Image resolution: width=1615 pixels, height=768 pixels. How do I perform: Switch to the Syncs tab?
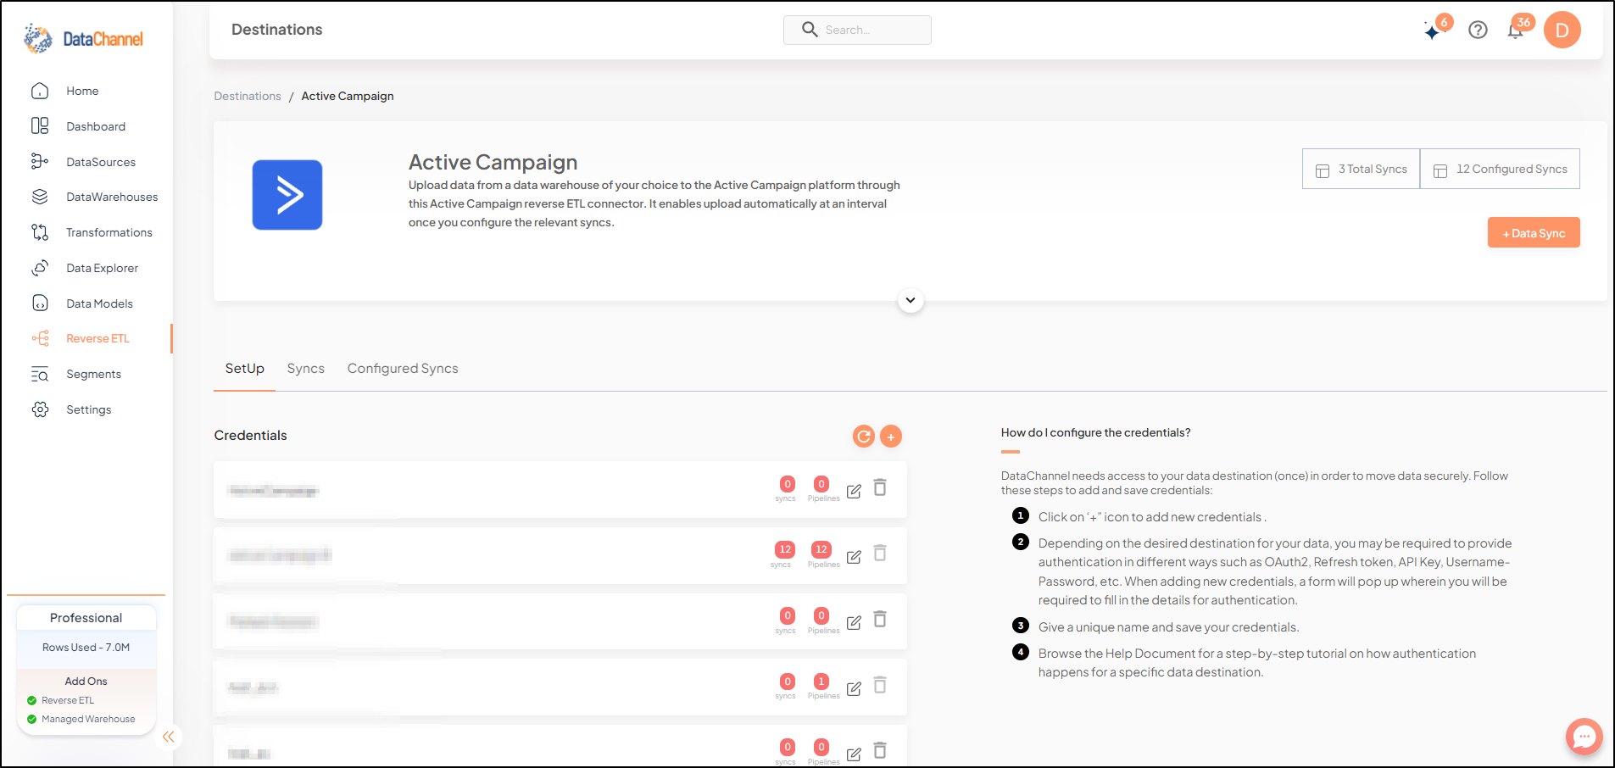pos(306,369)
